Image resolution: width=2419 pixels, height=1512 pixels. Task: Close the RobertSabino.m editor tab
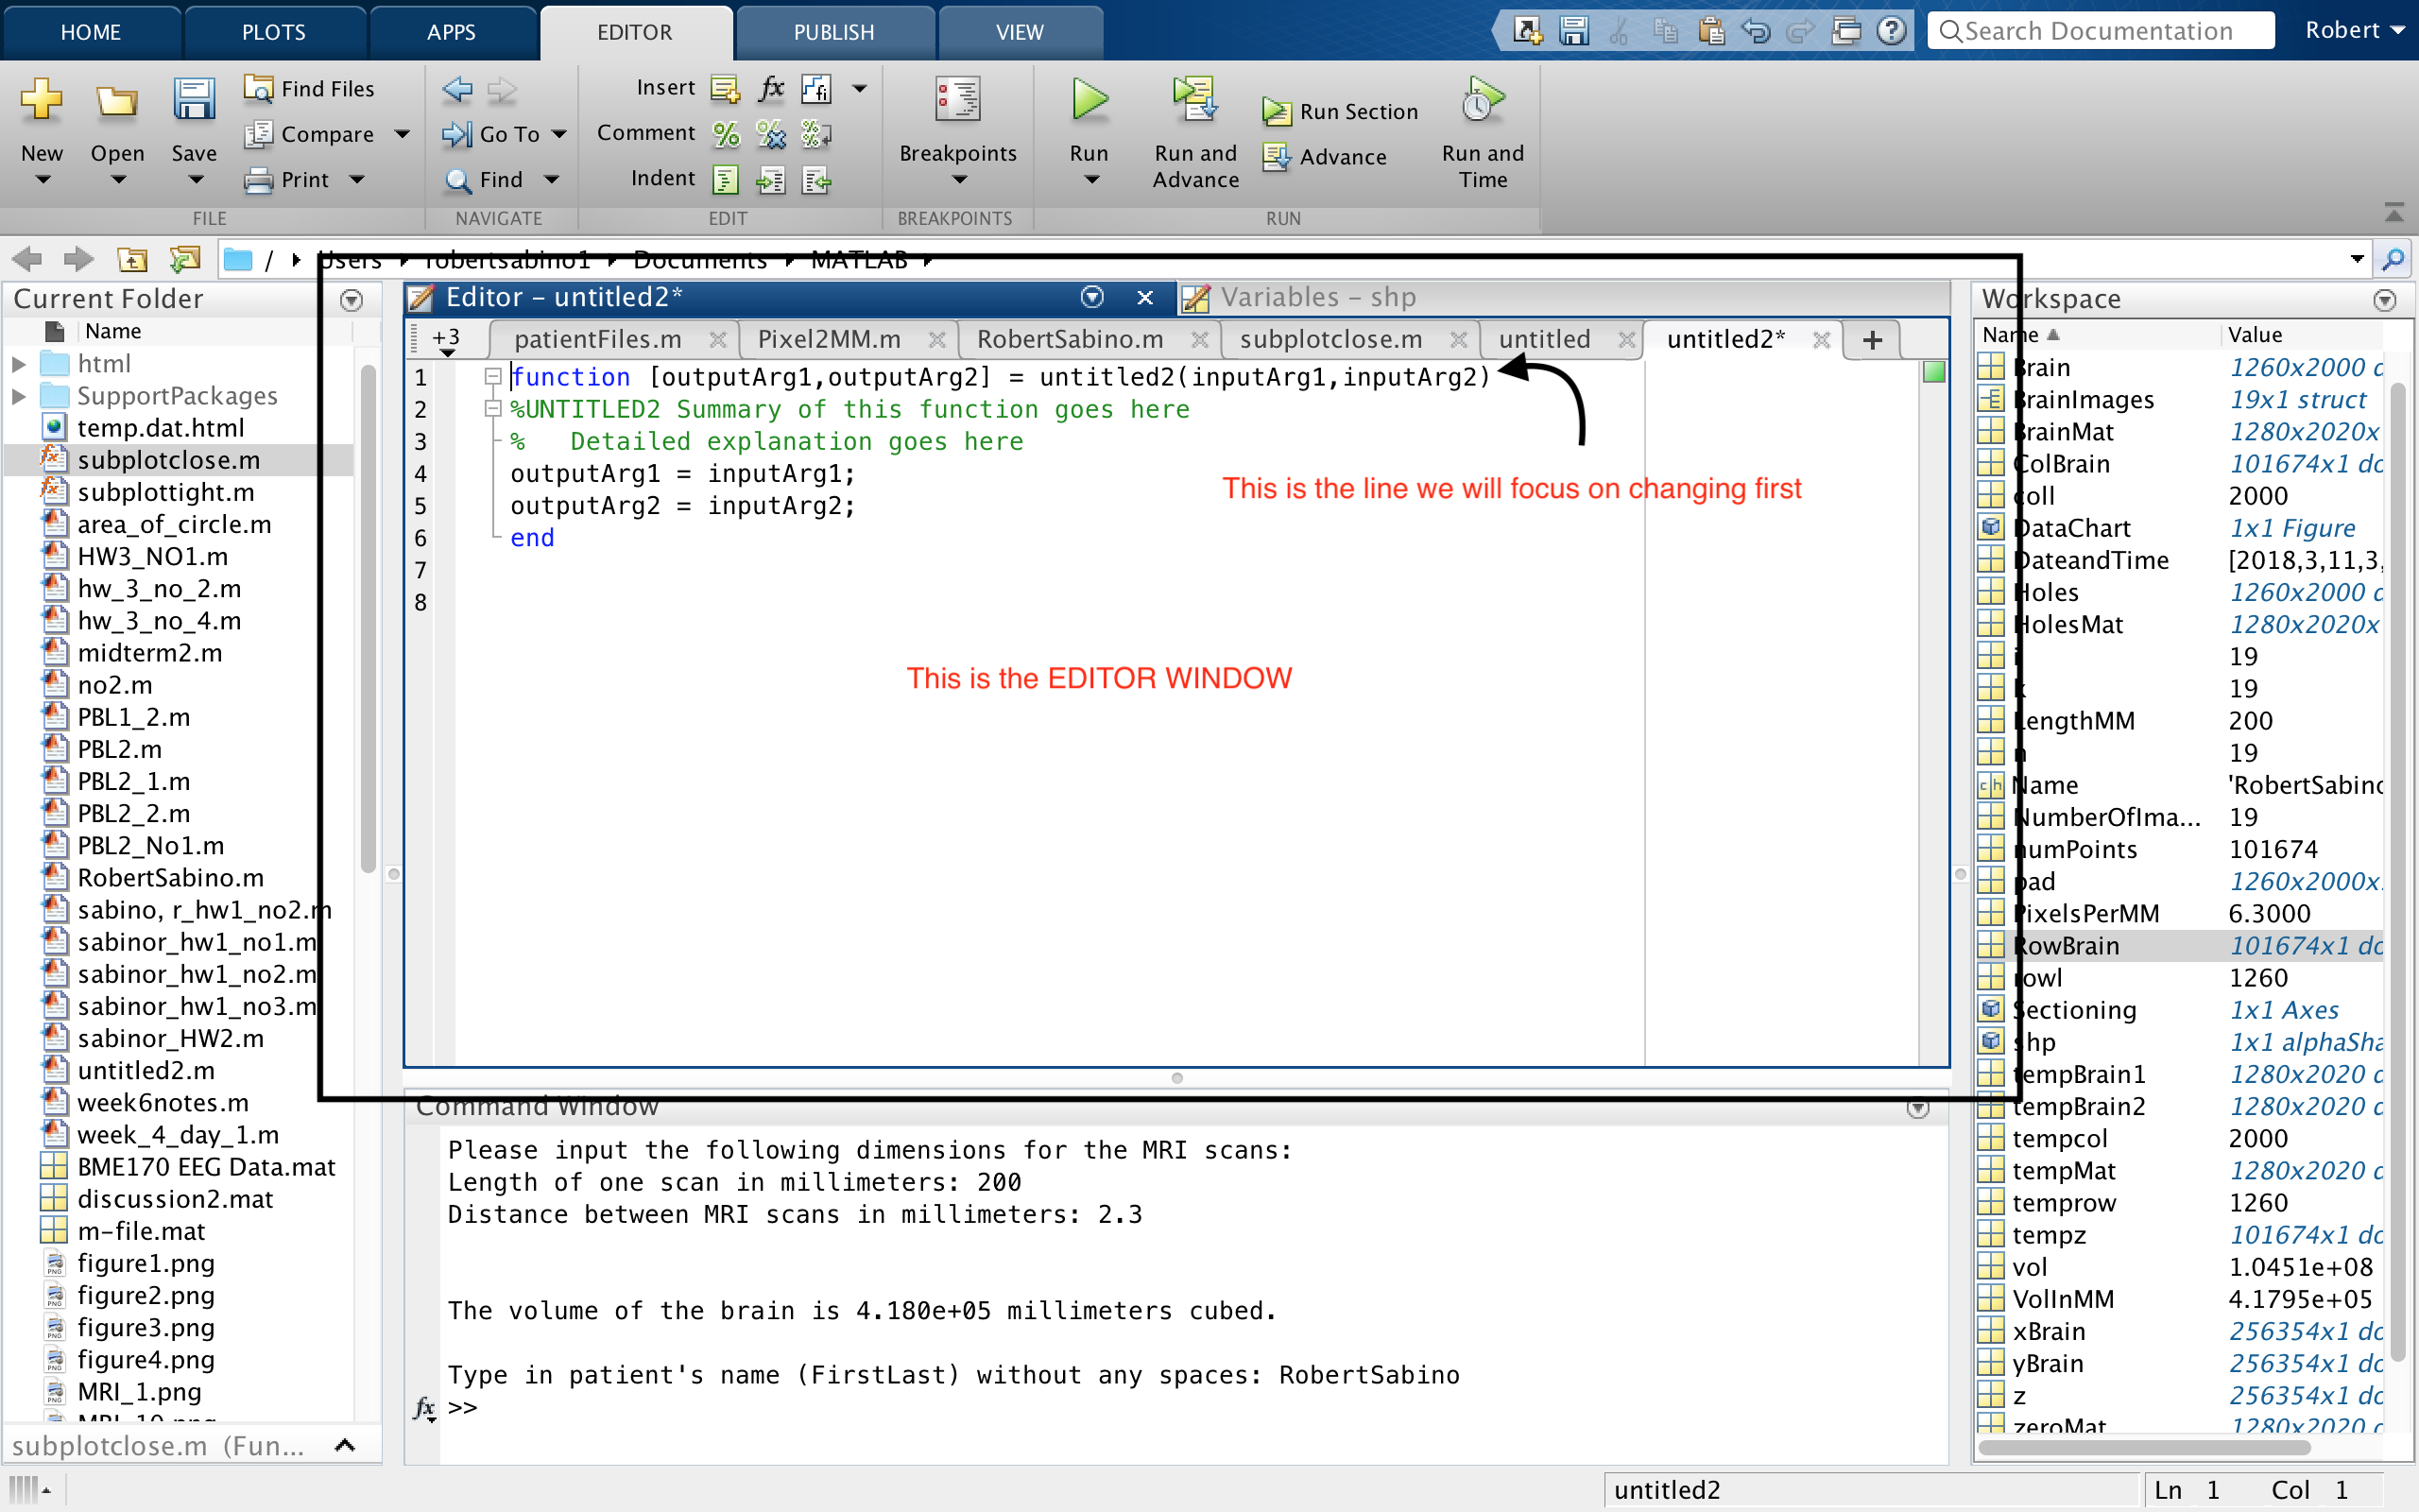(1200, 340)
